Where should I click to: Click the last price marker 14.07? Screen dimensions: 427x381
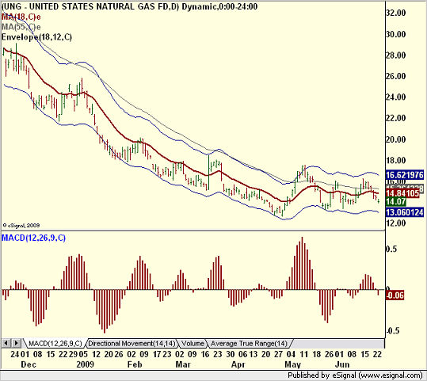coord(396,202)
